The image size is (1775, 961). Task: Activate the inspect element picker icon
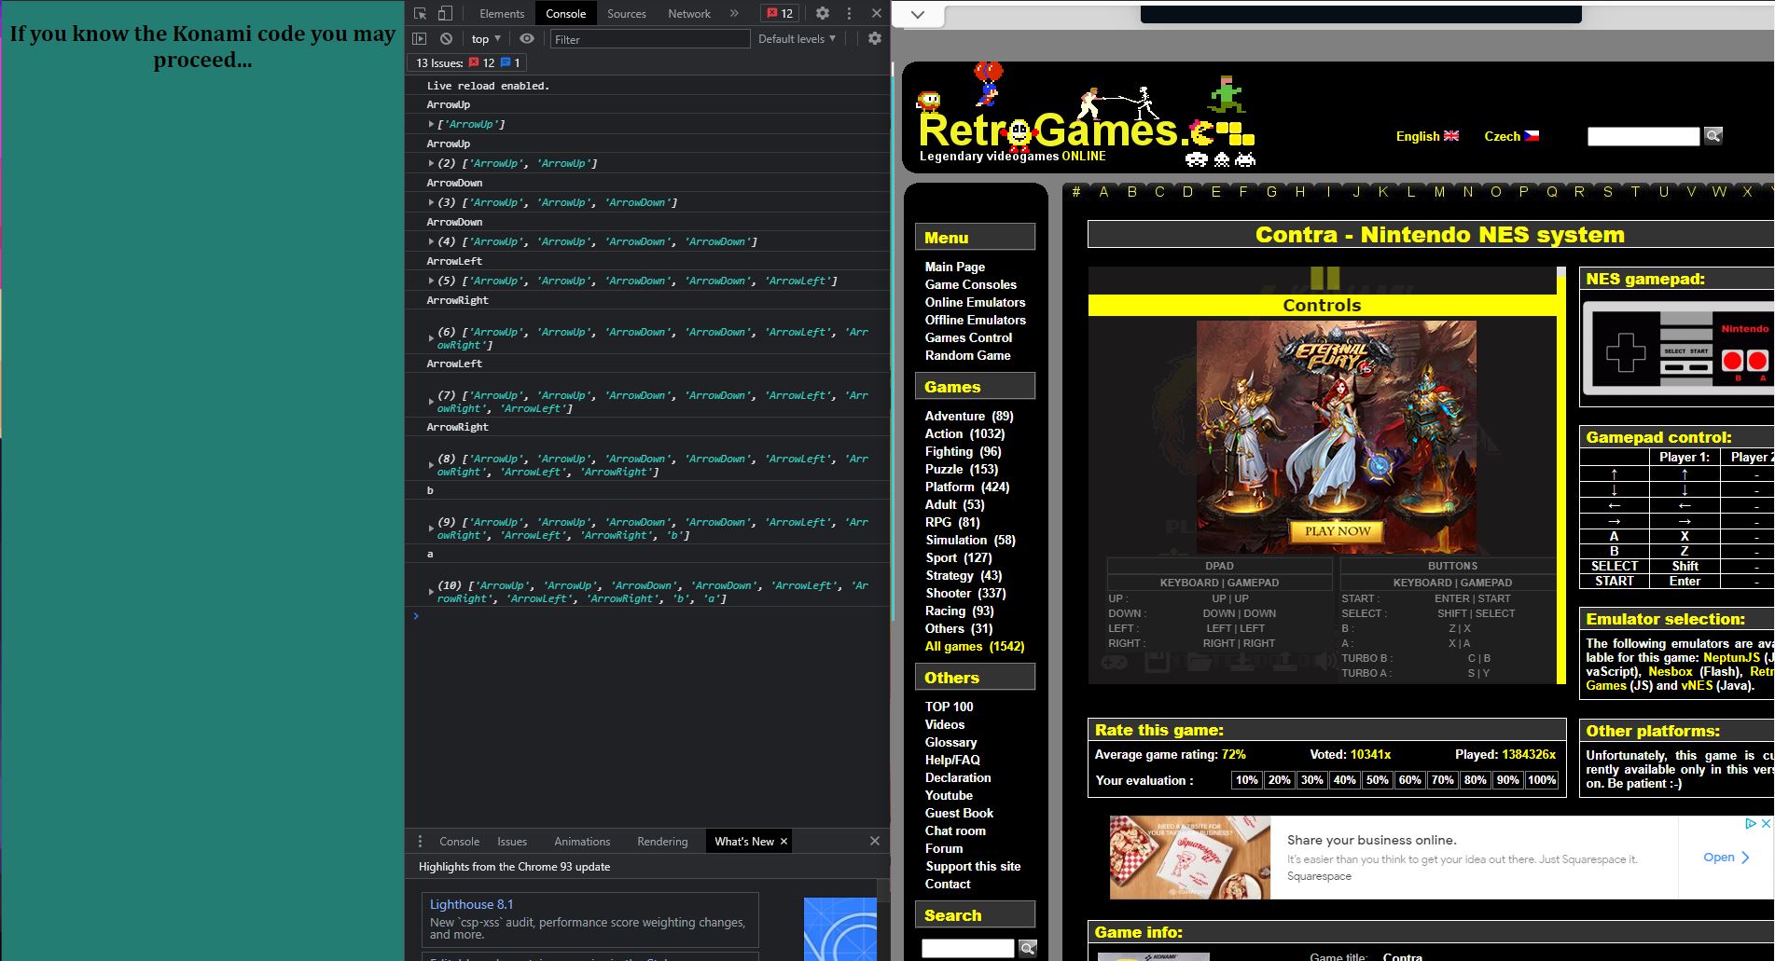[x=420, y=13]
